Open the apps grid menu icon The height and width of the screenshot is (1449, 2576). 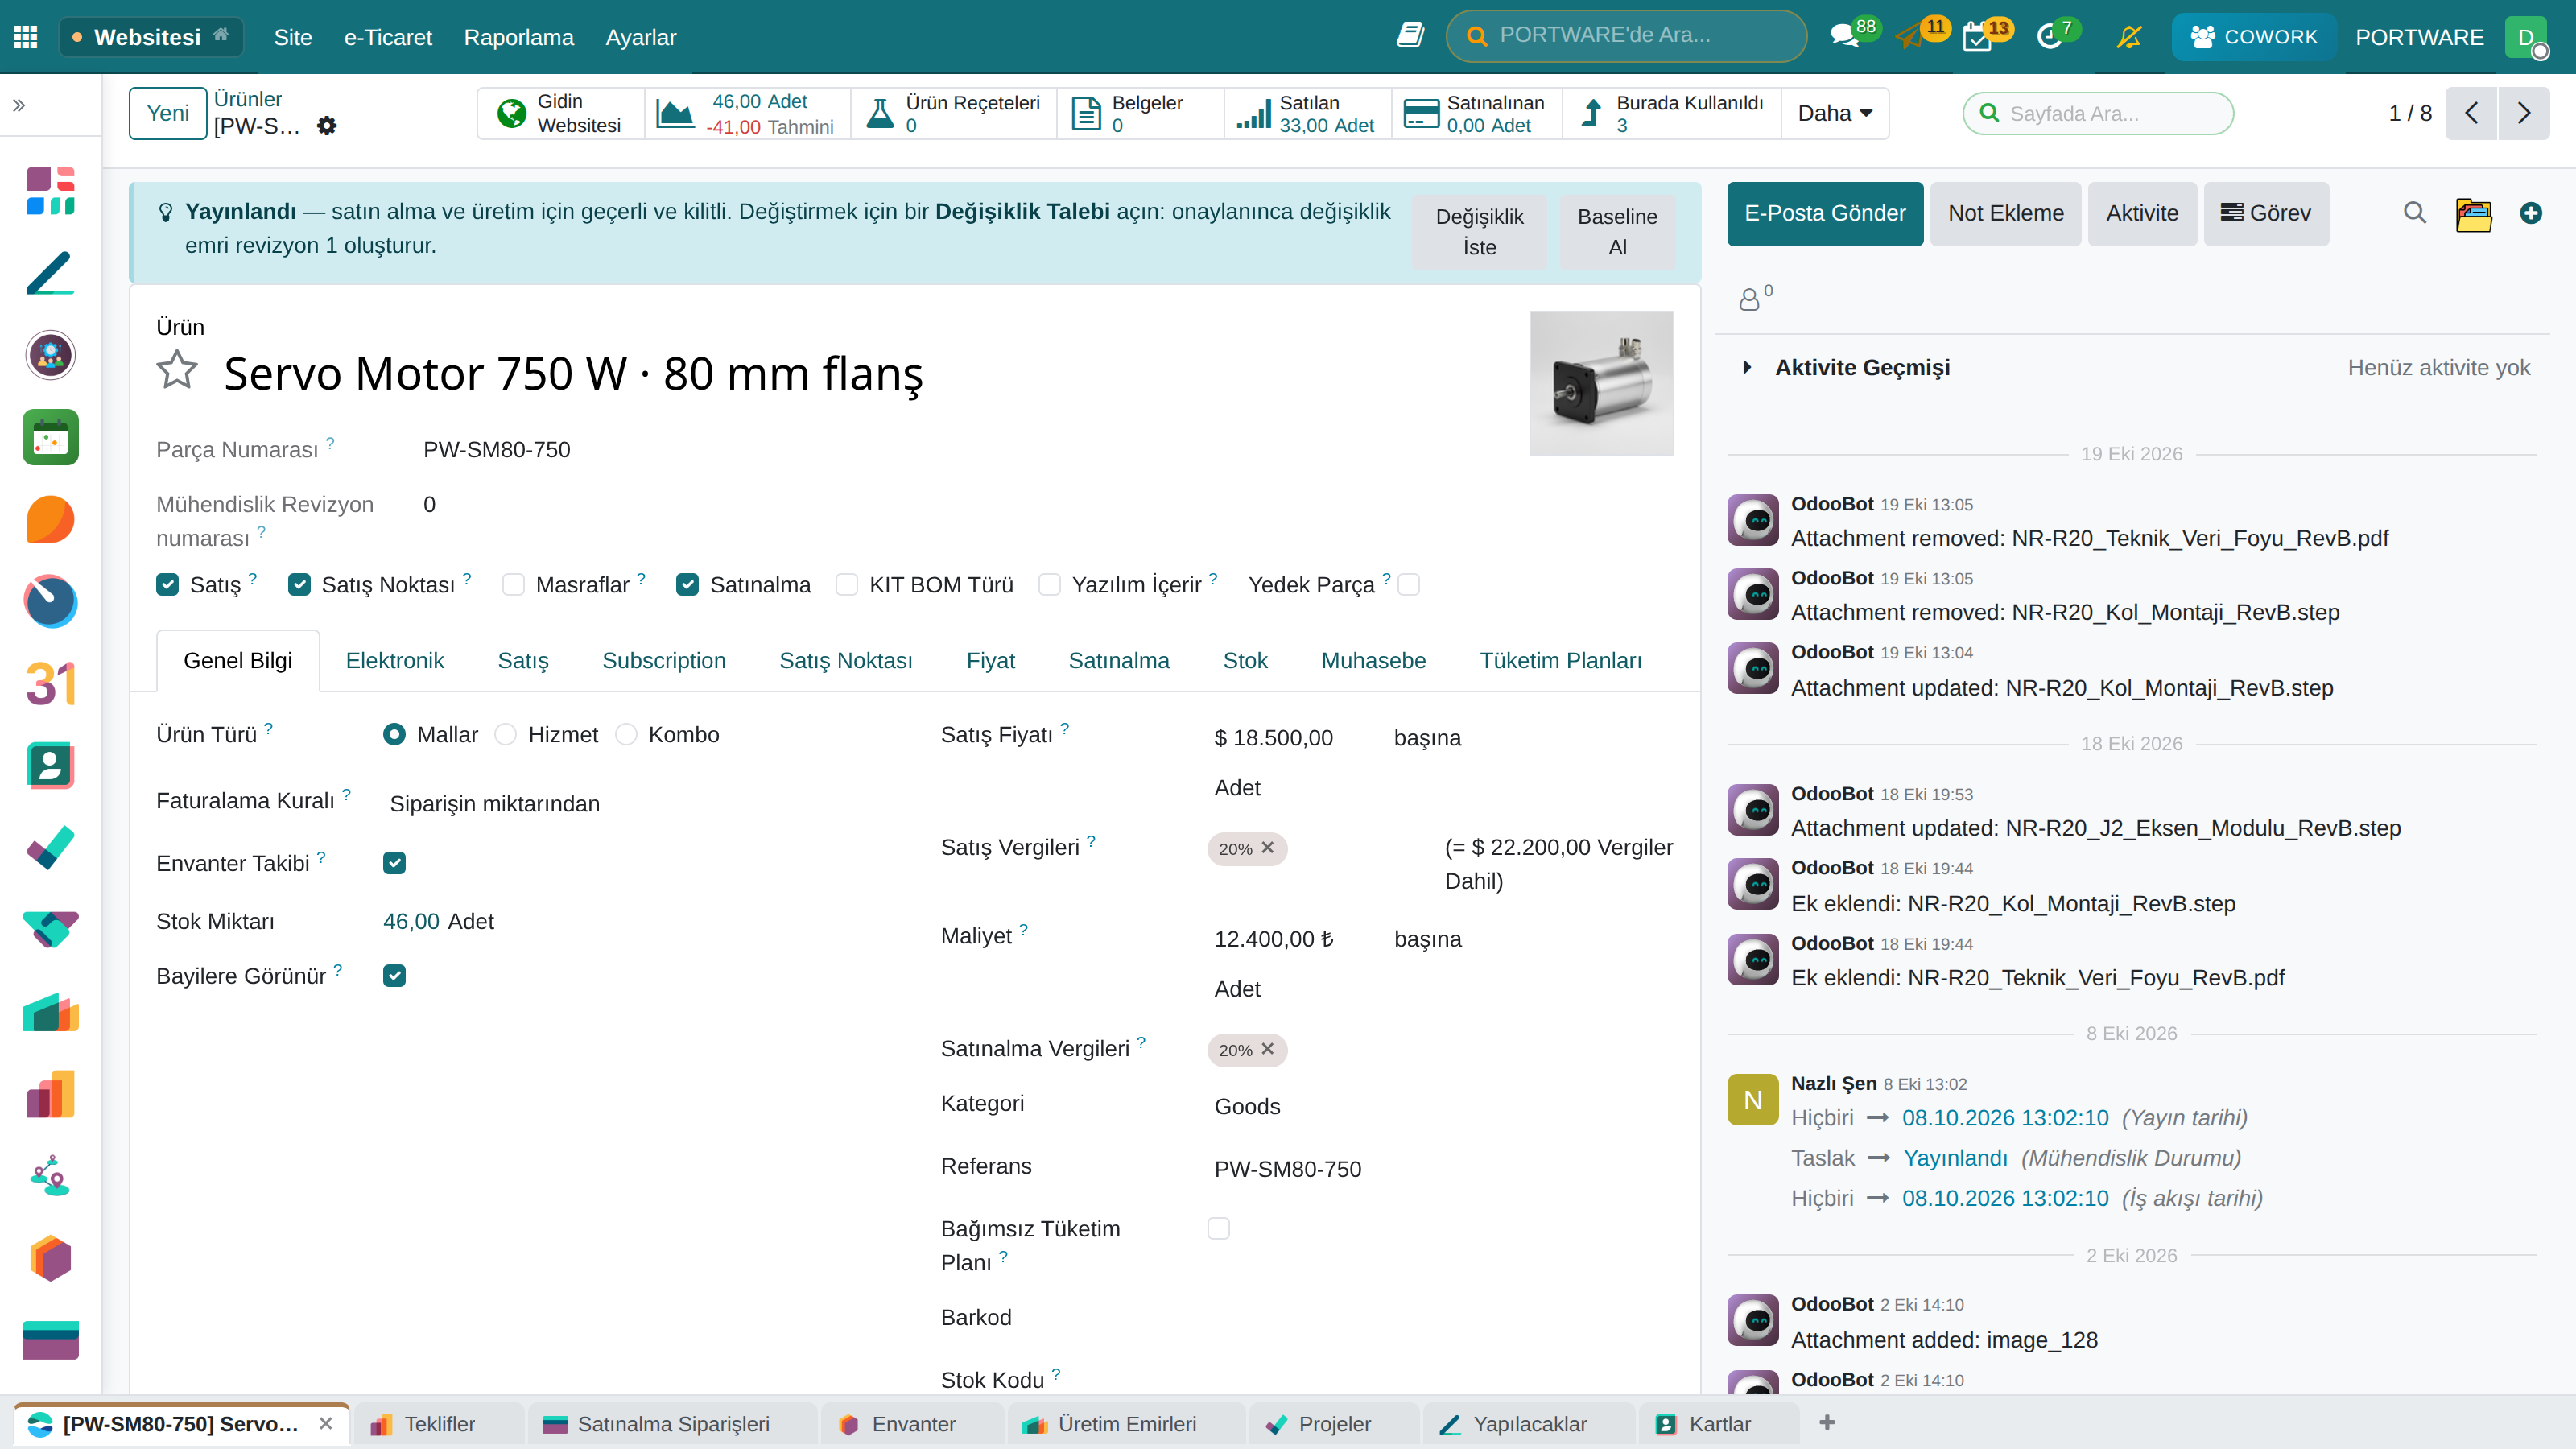(x=26, y=37)
